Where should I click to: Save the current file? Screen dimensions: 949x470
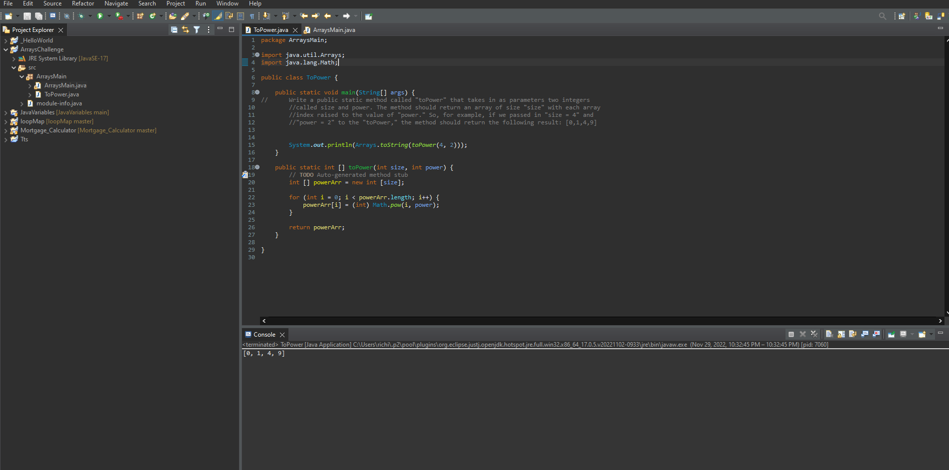click(27, 16)
